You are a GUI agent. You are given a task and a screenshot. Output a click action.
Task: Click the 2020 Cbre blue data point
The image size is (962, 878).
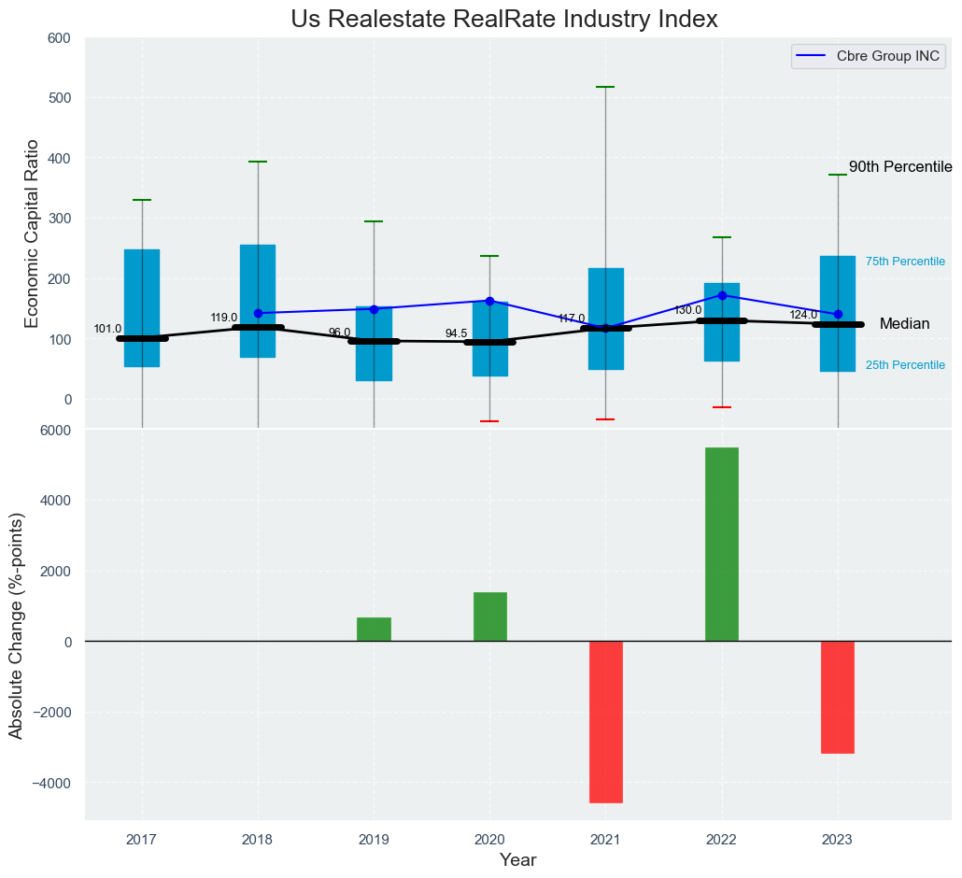489,301
